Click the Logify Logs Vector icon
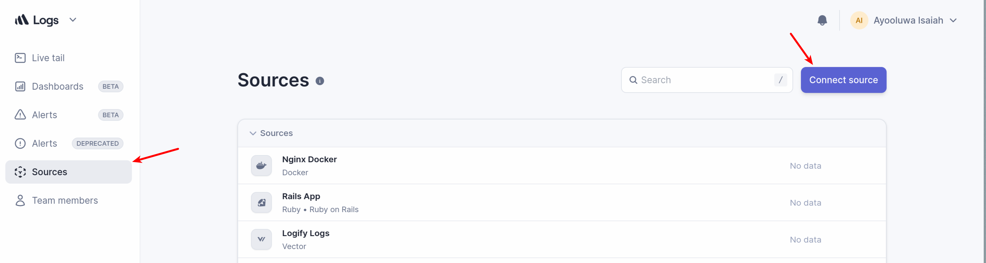 tap(261, 239)
